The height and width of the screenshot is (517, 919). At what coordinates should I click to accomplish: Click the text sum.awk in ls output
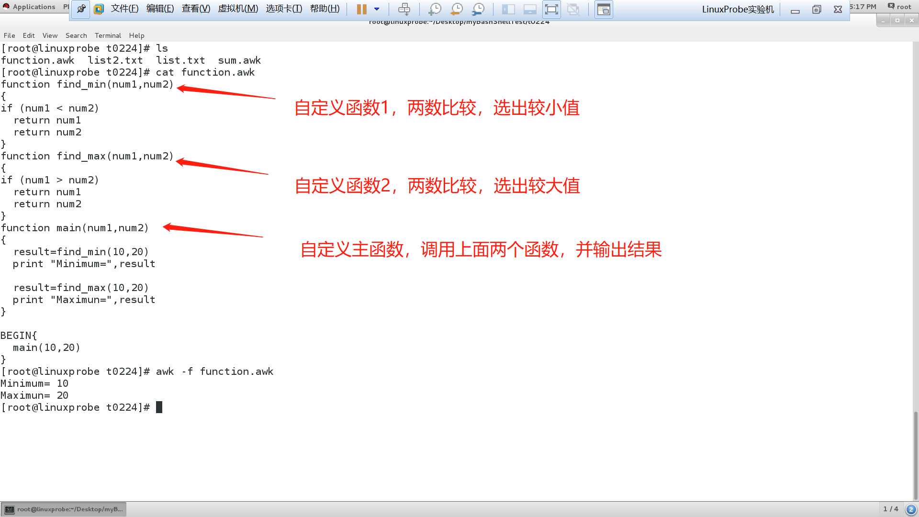pyautogui.click(x=239, y=60)
